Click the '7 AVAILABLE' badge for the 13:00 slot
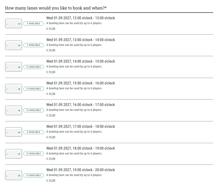This screenshot has height=186, width=218. (x=33, y=45)
